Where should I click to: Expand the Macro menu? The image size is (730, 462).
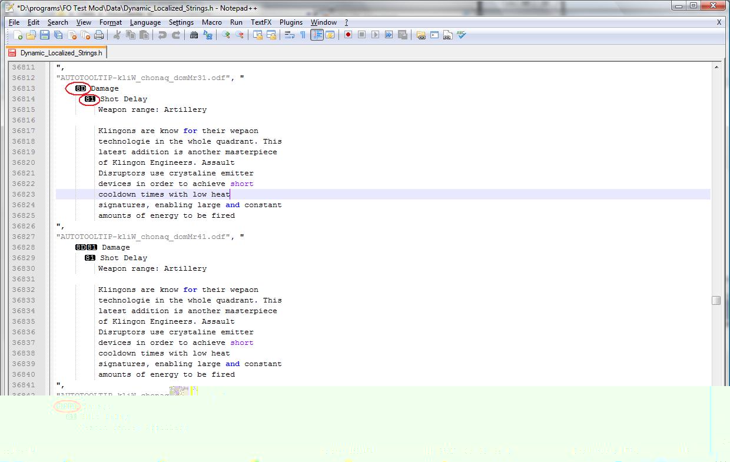(212, 22)
